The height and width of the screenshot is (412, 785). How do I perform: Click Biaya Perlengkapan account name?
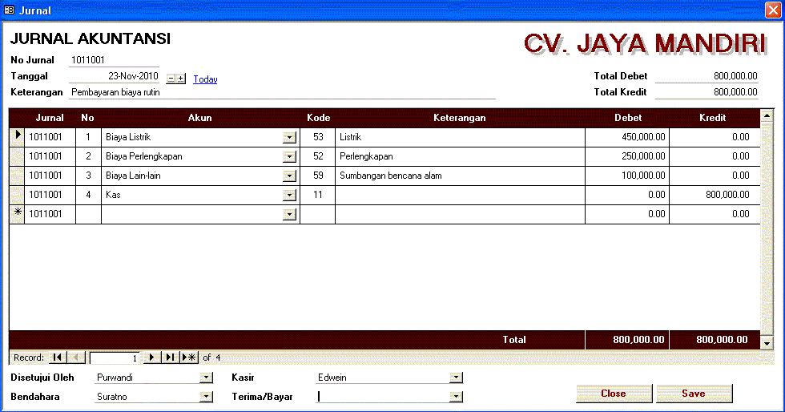tap(143, 156)
